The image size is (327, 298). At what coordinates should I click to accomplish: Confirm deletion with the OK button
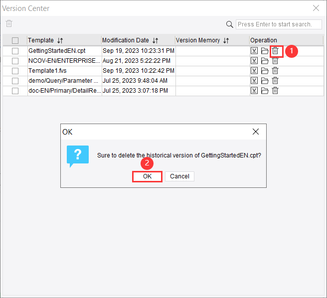tap(147, 176)
